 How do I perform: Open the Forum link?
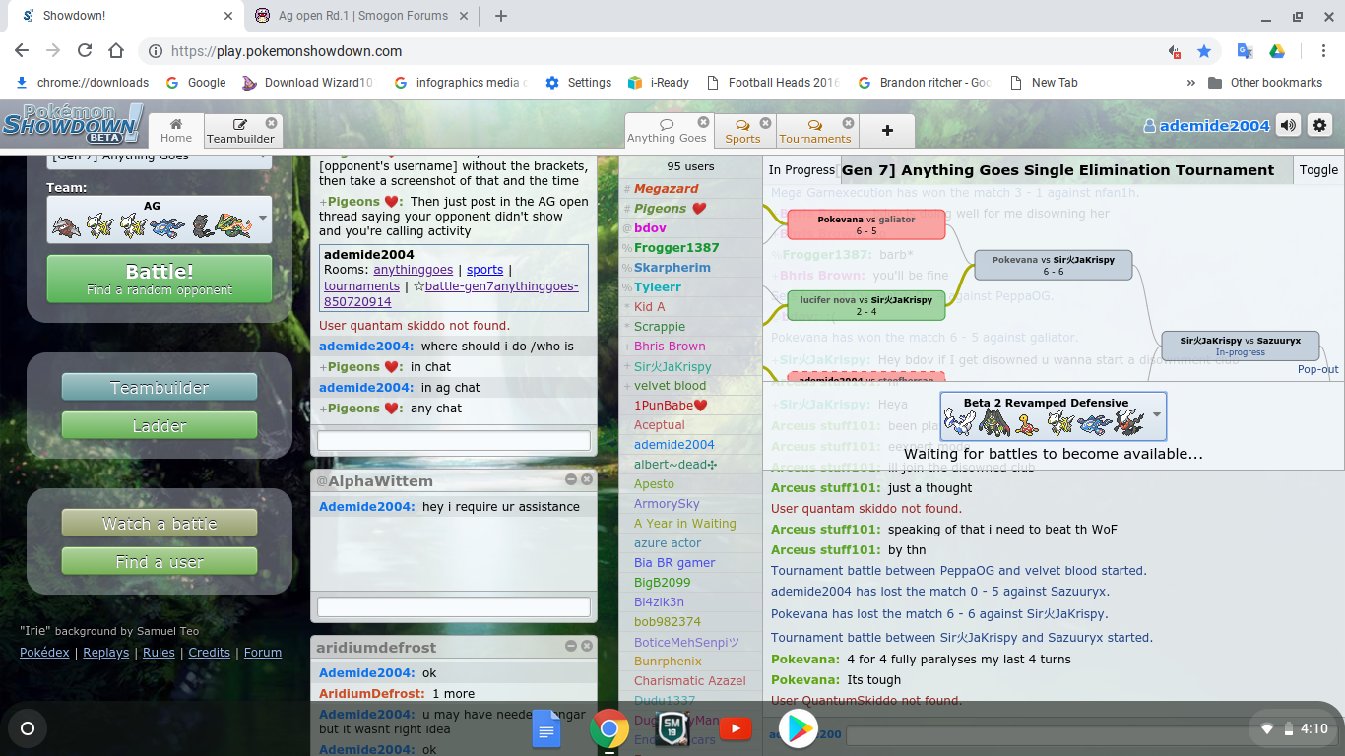point(263,652)
